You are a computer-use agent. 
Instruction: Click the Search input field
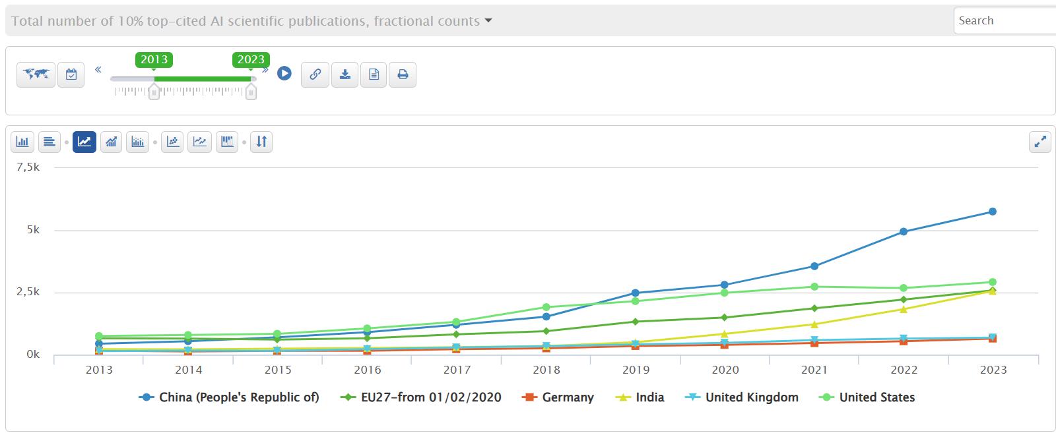coord(1005,20)
